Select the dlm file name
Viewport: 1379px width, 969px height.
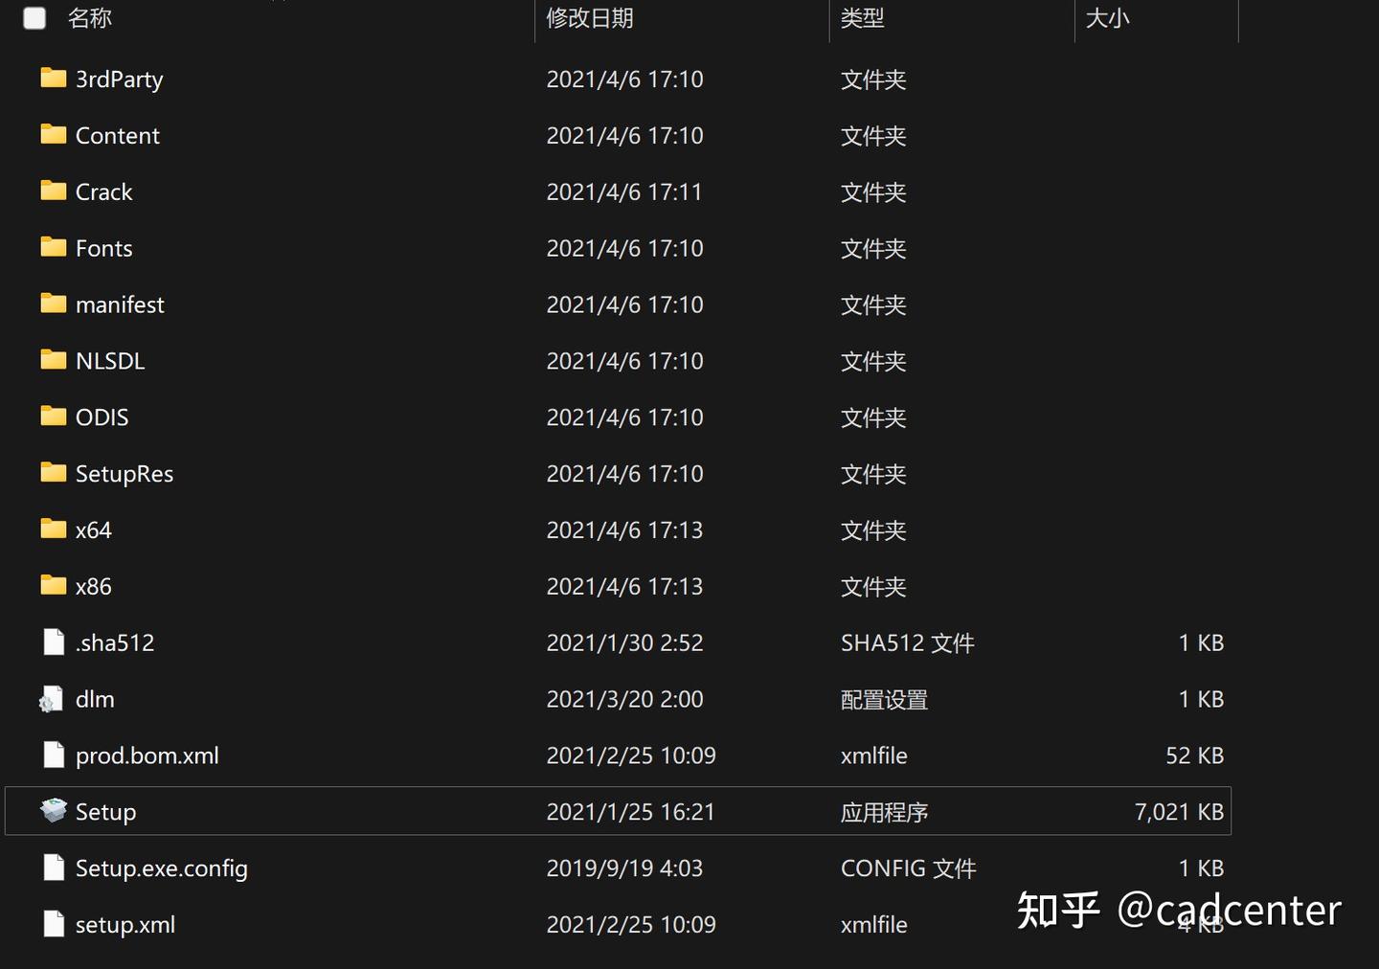95,700
